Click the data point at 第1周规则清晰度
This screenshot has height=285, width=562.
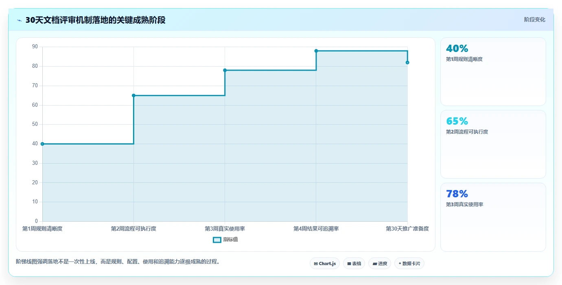(42, 144)
